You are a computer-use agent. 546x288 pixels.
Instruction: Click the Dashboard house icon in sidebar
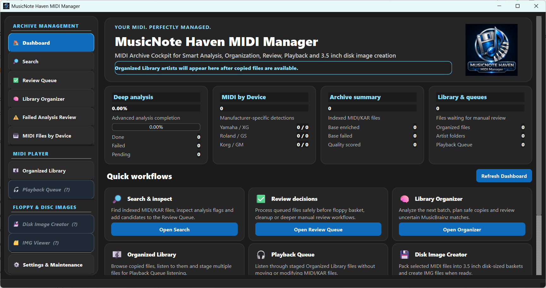tap(16, 43)
